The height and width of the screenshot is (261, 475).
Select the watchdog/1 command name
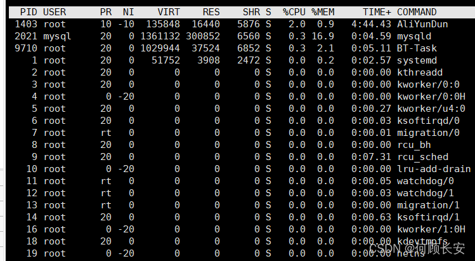(426, 193)
